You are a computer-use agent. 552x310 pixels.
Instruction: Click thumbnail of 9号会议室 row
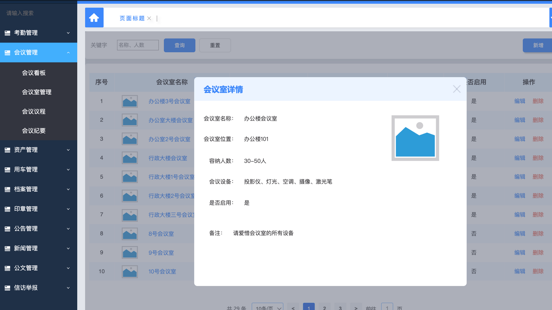(x=130, y=252)
